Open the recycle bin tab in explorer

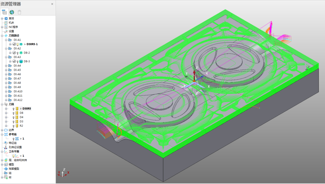[19, 12]
